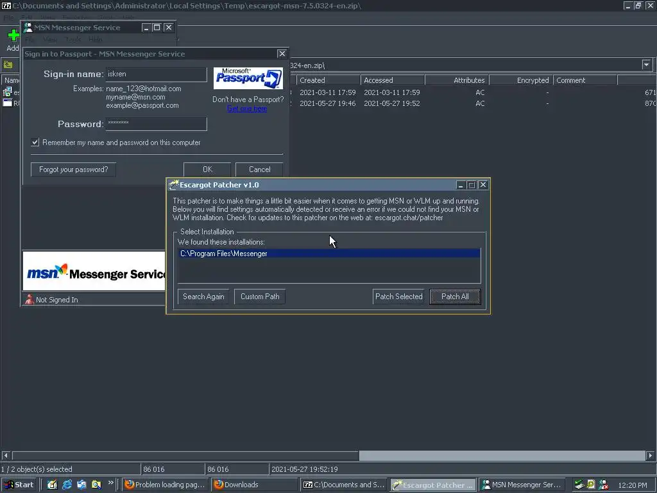Sort by the Created column header
The width and height of the screenshot is (657, 493).
[328, 80]
